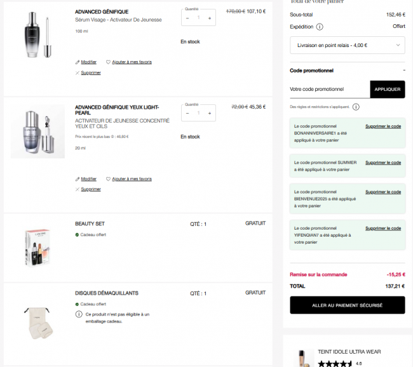Decrease quantity of Génifique Yeux Light-Pearl

(187, 113)
